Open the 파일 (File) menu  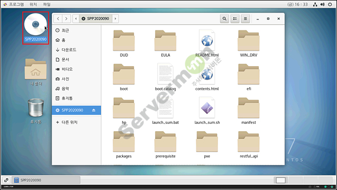pos(47,4)
